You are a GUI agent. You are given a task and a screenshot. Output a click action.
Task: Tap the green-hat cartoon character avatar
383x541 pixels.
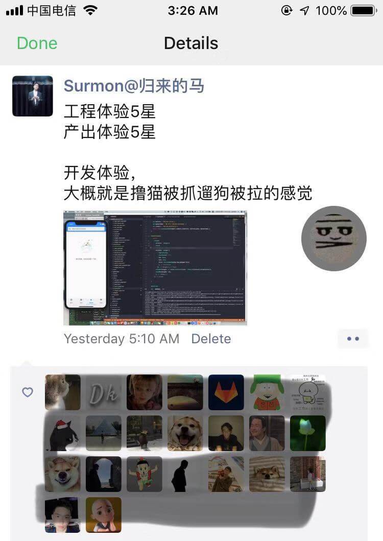[267, 392]
